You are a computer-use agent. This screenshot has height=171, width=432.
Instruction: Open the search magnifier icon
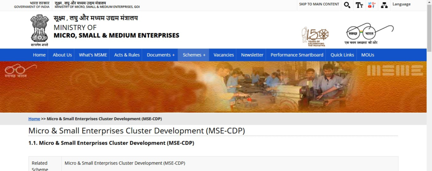coord(347,5)
